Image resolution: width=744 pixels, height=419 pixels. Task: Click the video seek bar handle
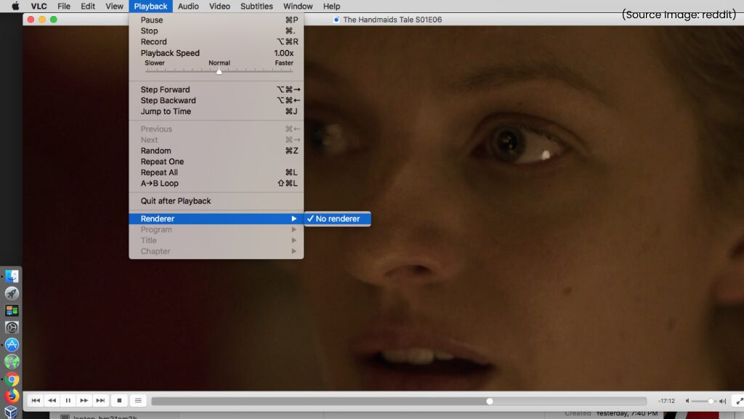pyautogui.click(x=490, y=401)
